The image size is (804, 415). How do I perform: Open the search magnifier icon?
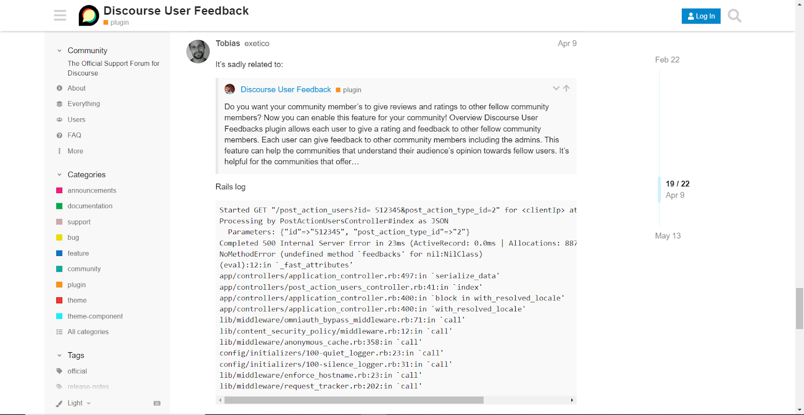(734, 16)
